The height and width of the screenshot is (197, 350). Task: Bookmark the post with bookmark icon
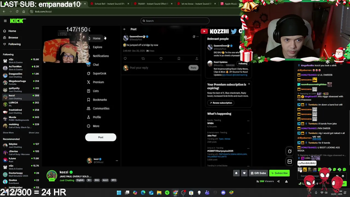coord(179,58)
